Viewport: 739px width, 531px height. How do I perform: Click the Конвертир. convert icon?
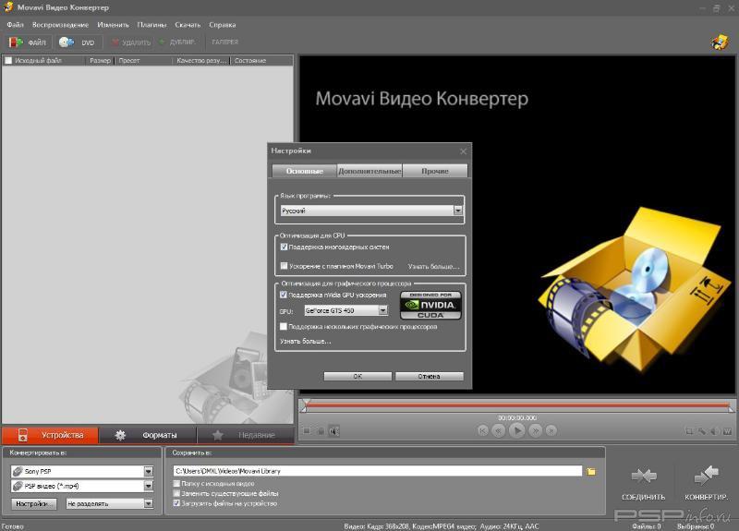707,476
